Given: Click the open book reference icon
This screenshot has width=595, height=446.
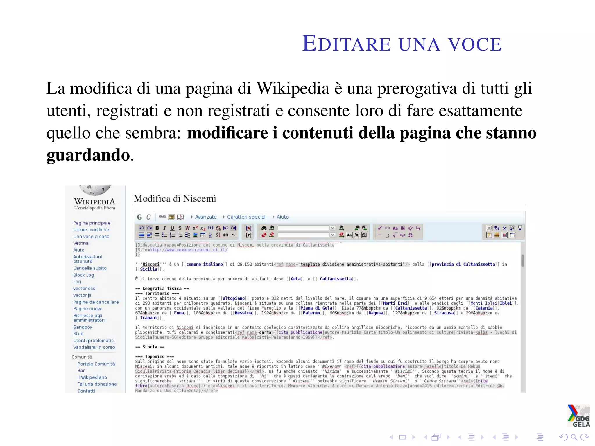Looking at the screenshot, I should coord(180,217).
